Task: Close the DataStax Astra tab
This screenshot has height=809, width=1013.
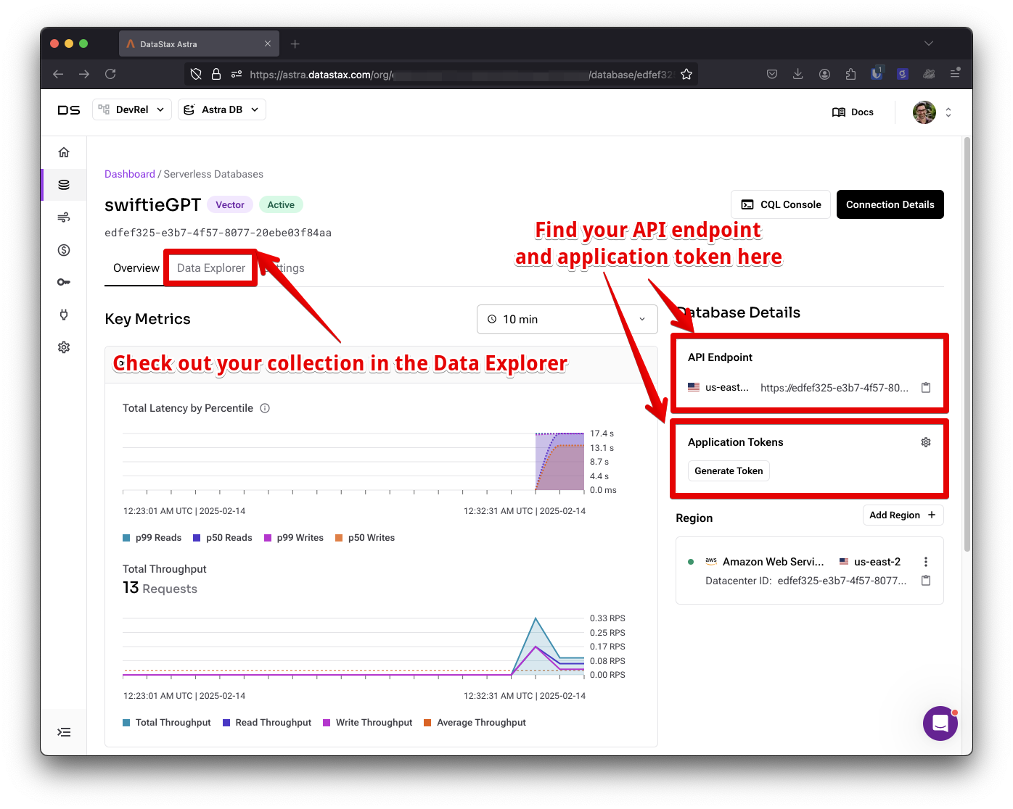Action: (268, 43)
